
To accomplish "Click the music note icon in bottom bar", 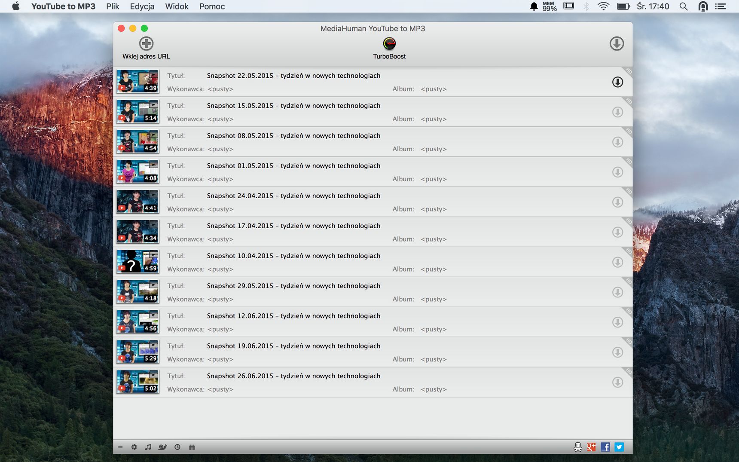I will 148,447.
